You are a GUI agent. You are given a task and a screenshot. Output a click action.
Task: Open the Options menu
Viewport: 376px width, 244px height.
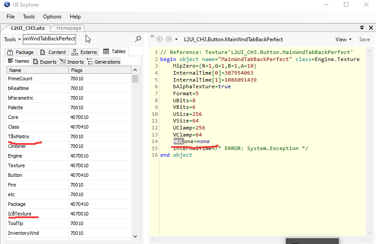(x=52, y=17)
